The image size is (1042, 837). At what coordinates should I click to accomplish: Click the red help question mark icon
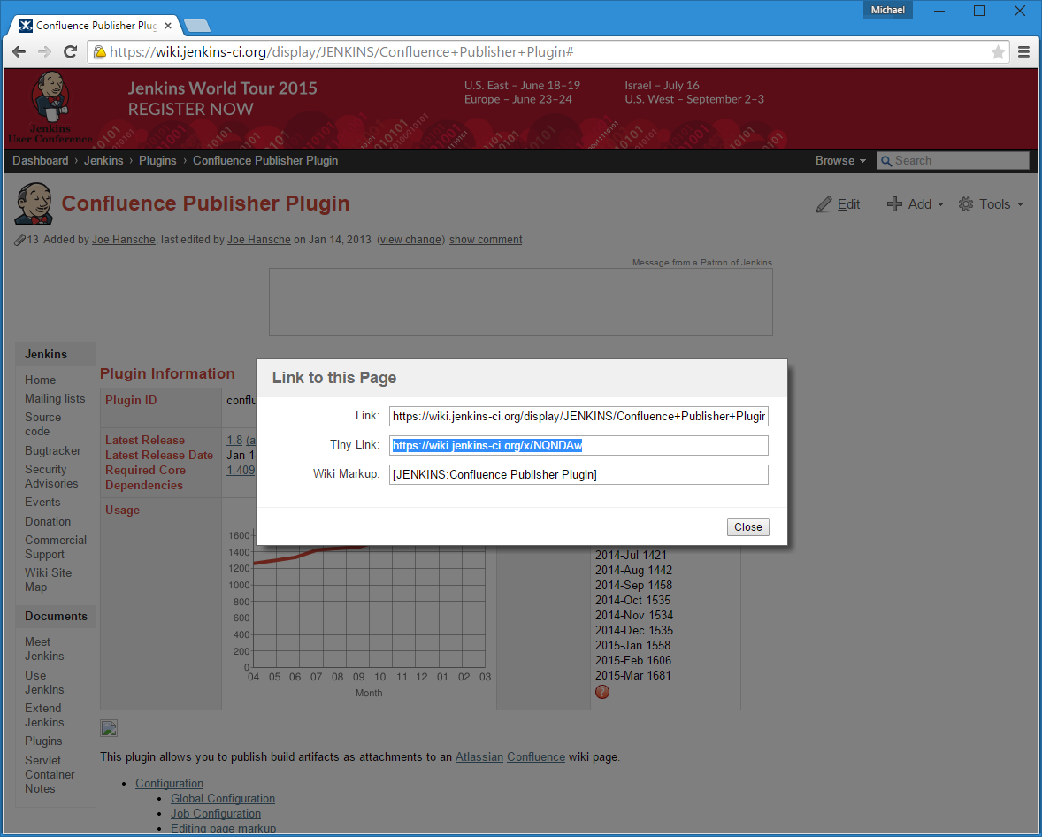602,692
